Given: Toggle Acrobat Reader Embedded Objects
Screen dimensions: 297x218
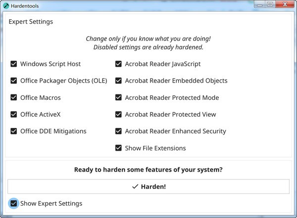Looking at the screenshot, I should click(119, 81).
